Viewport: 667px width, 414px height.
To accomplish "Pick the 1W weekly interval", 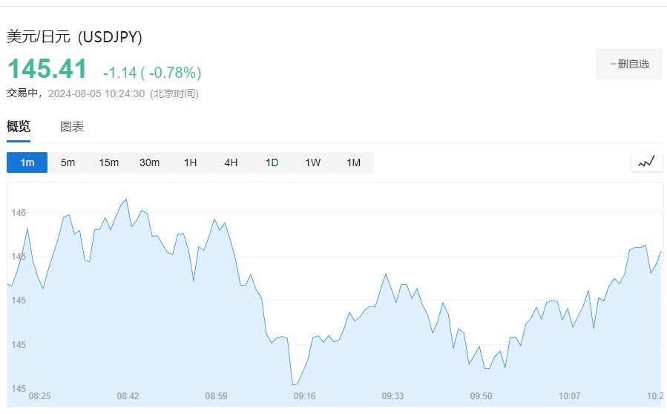I will (x=313, y=162).
